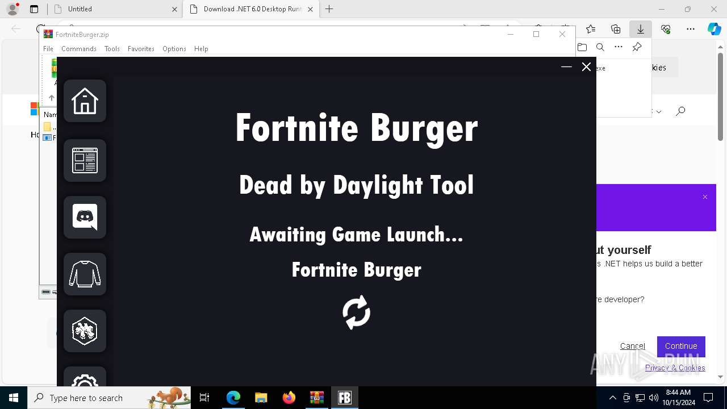Click the up-one-level arrow in WinRAR
727x409 pixels.
(x=51, y=98)
